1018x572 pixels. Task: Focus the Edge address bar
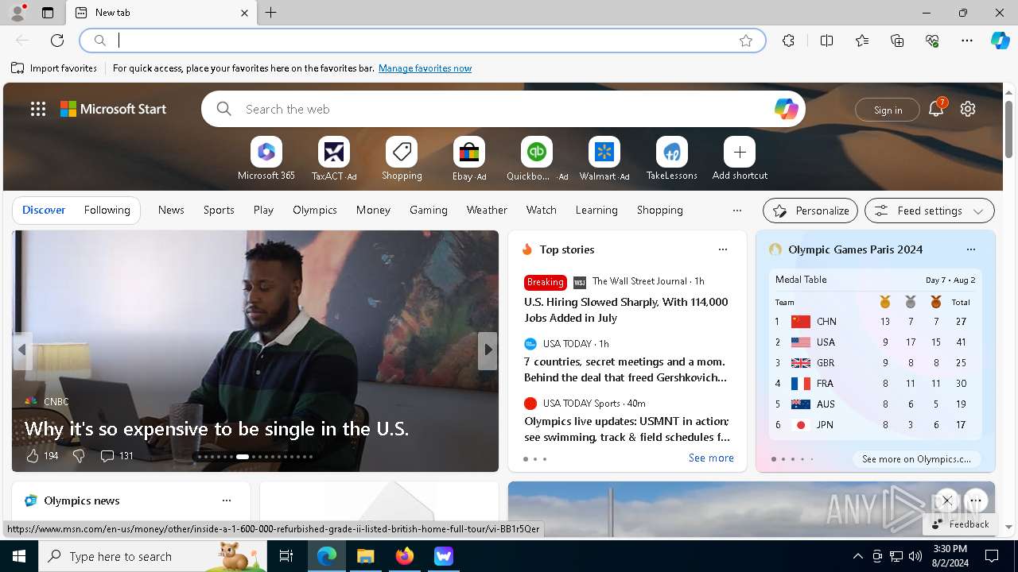pyautogui.click(x=422, y=41)
